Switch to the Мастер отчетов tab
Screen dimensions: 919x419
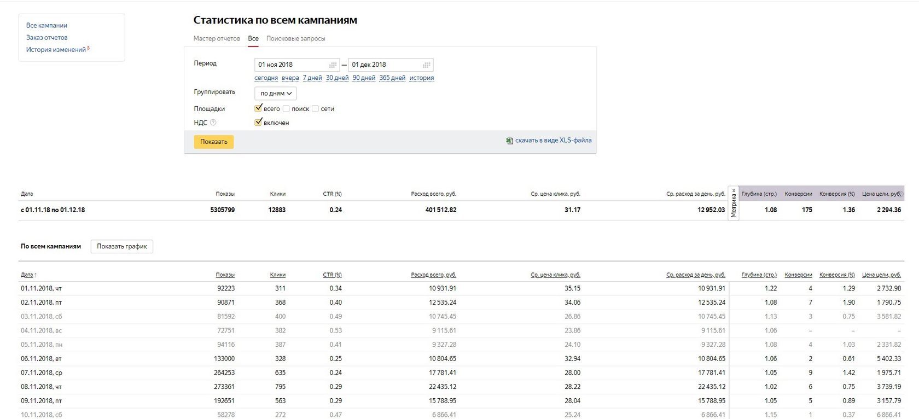coord(217,39)
